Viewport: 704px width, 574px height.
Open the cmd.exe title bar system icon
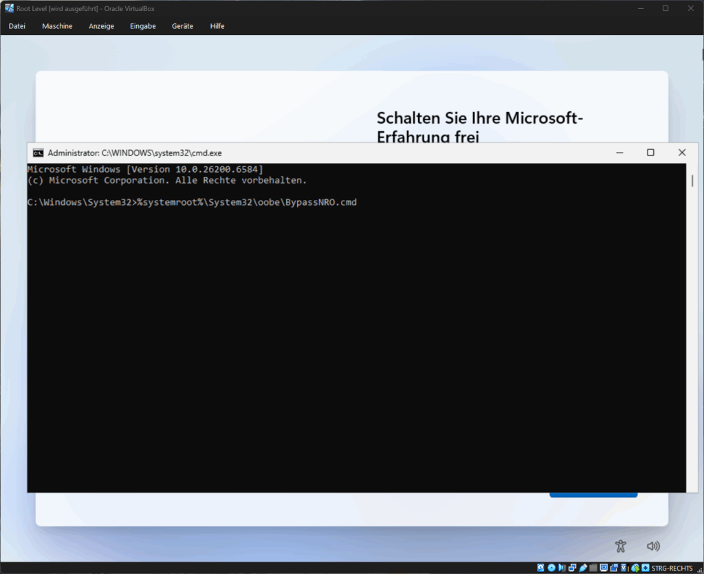pos(38,153)
